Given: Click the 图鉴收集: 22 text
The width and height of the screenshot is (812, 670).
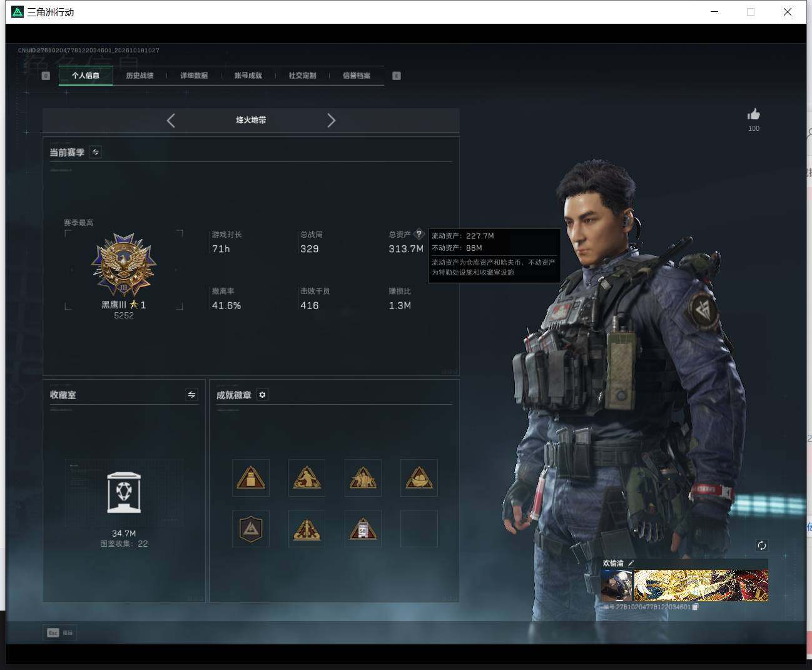Looking at the screenshot, I should coord(124,544).
